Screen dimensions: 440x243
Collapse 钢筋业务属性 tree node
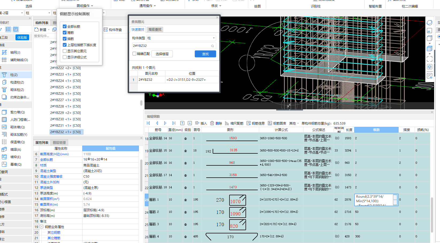click(42, 227)
